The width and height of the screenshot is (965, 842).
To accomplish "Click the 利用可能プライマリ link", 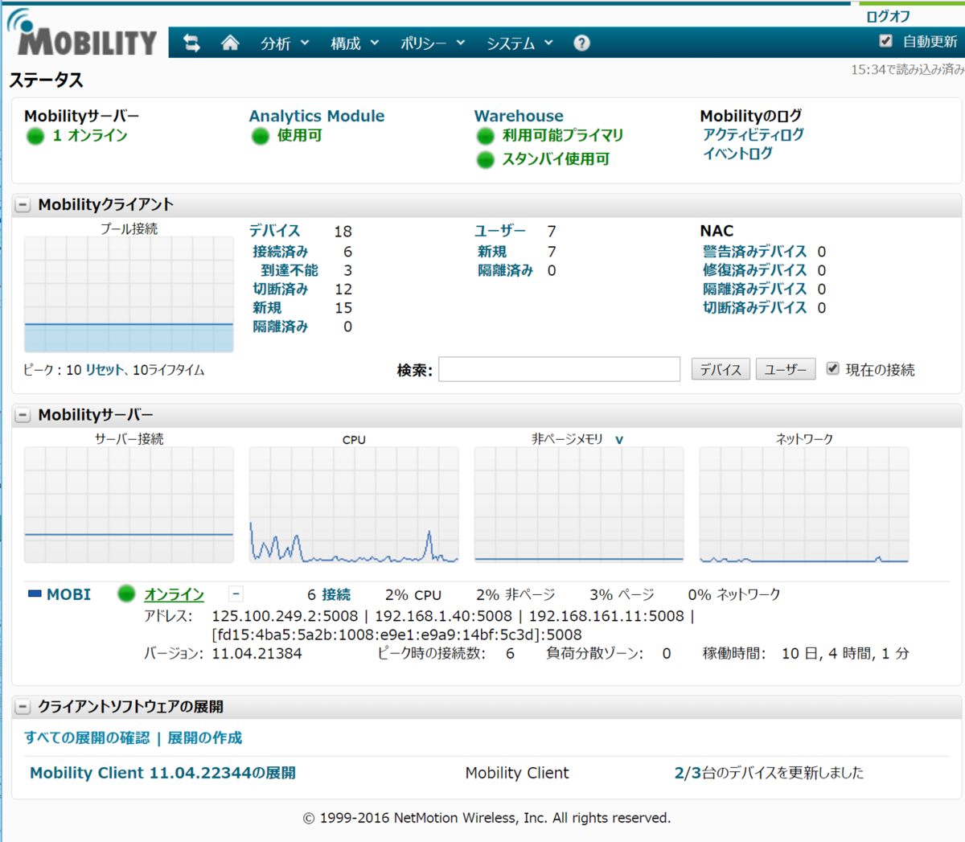I will coord(563,136).
